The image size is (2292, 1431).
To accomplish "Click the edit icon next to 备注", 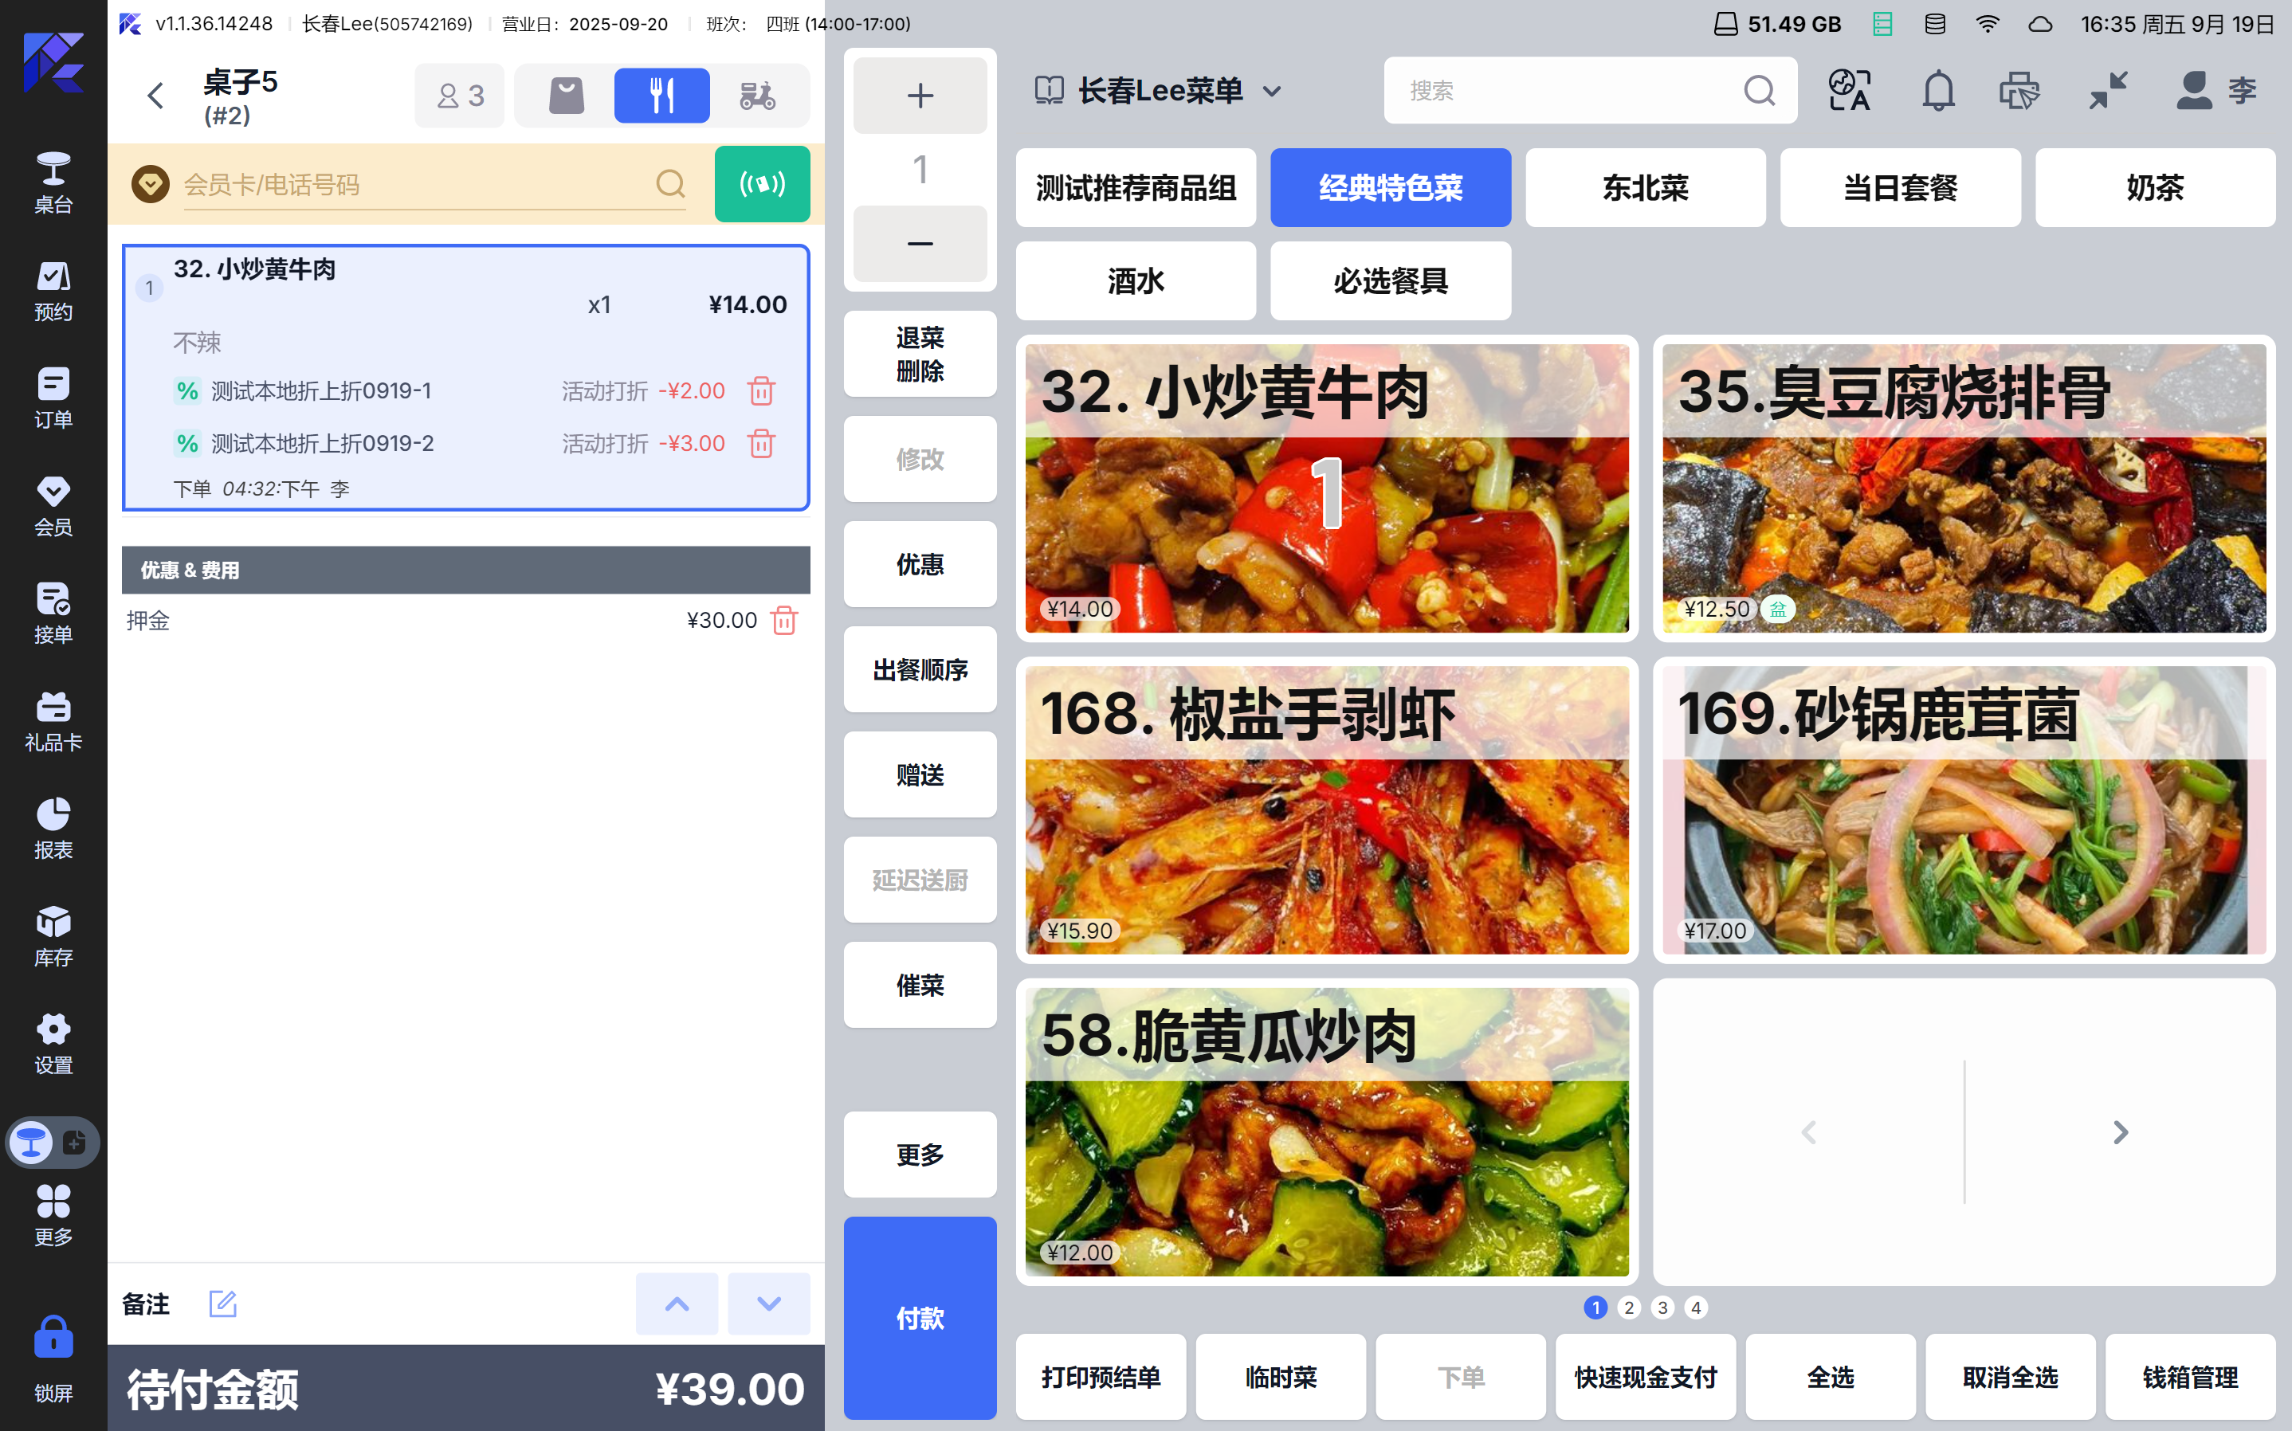I will pyautogui.click(x=222, y=1304).
